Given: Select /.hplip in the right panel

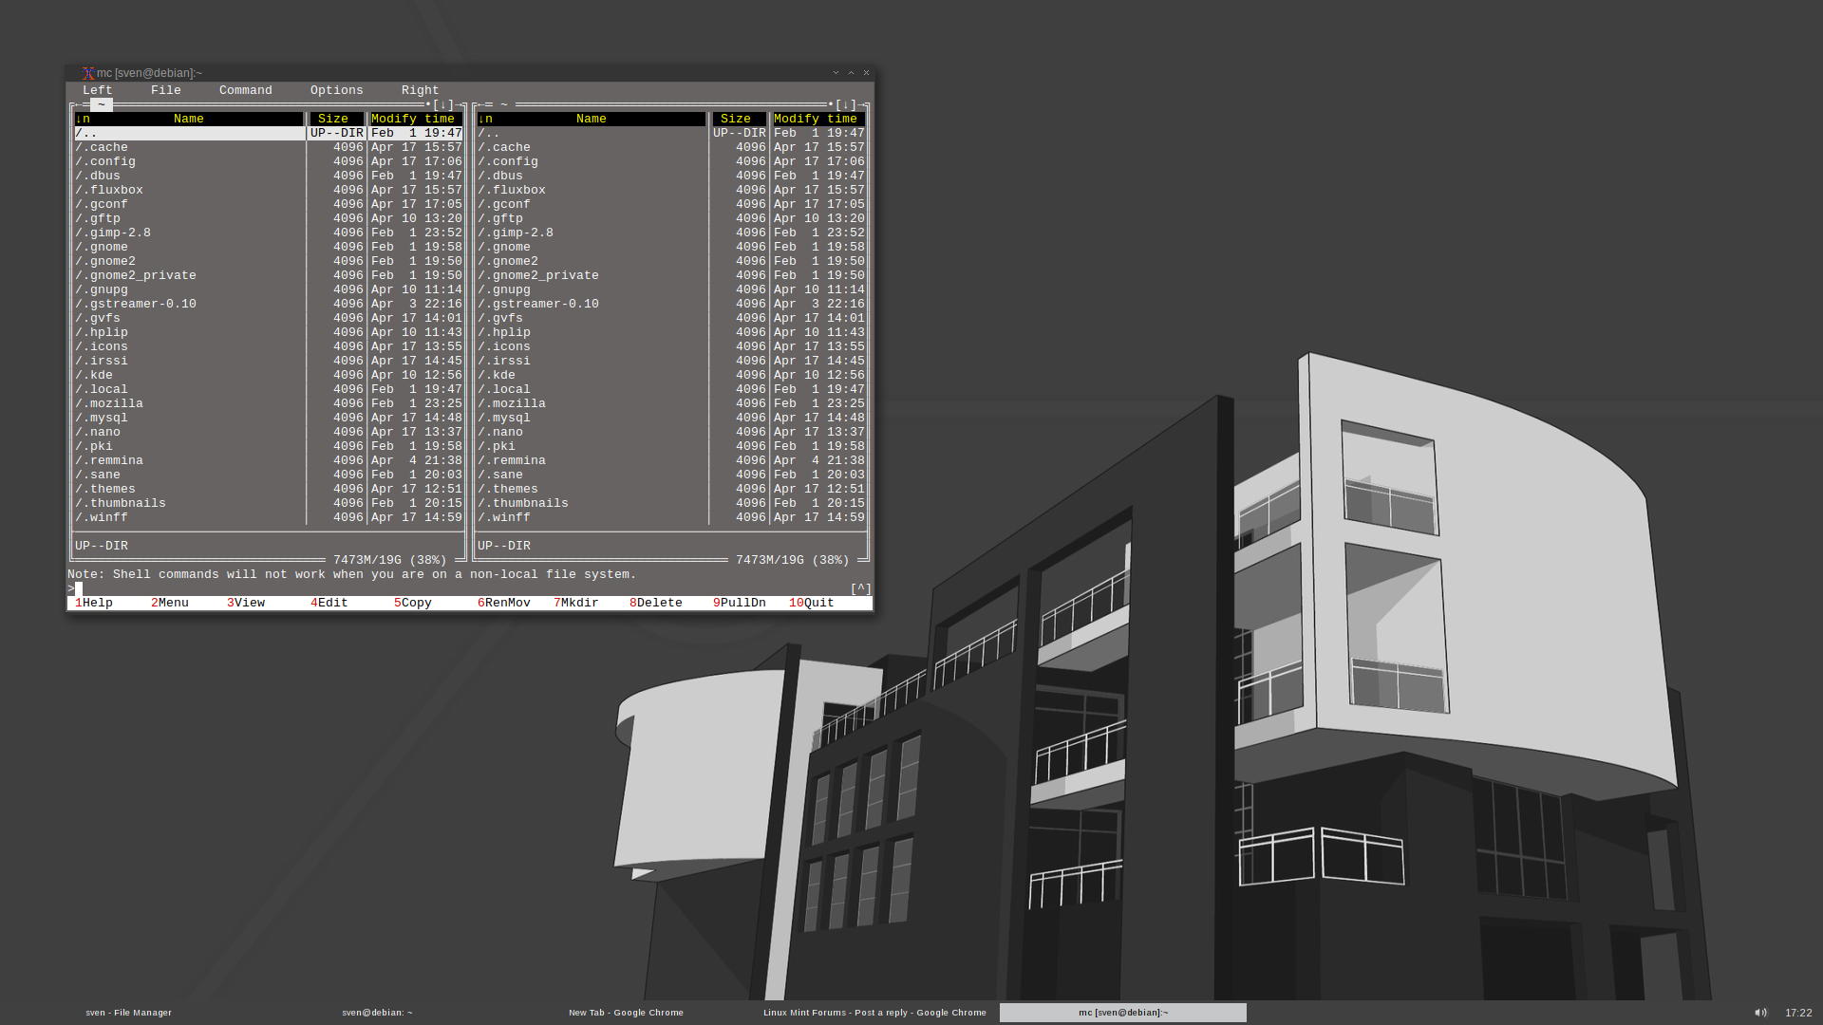Looking at the screenshot, I should tap(671, 332).
